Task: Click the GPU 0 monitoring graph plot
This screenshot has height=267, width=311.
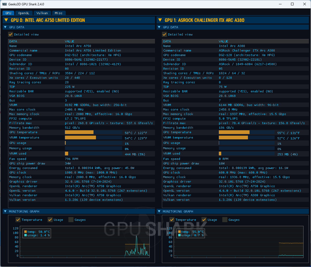Action: (x=85, y=242)
